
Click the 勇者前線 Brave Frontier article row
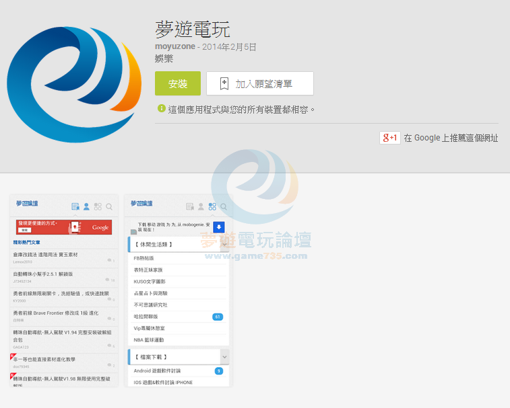tap(64, 316)
